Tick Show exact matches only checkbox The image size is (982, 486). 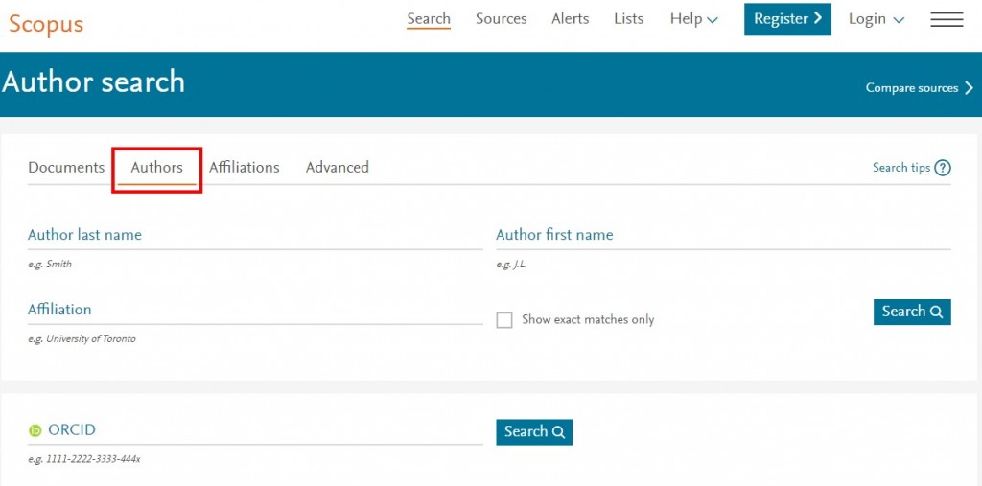click(x=504, y=320)
